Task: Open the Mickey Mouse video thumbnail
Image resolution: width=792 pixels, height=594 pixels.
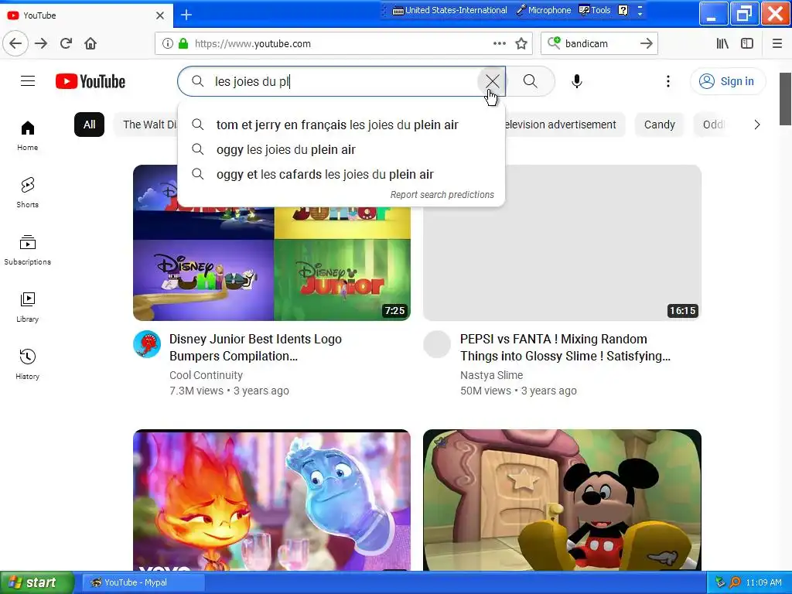Action: coord(562,500)
